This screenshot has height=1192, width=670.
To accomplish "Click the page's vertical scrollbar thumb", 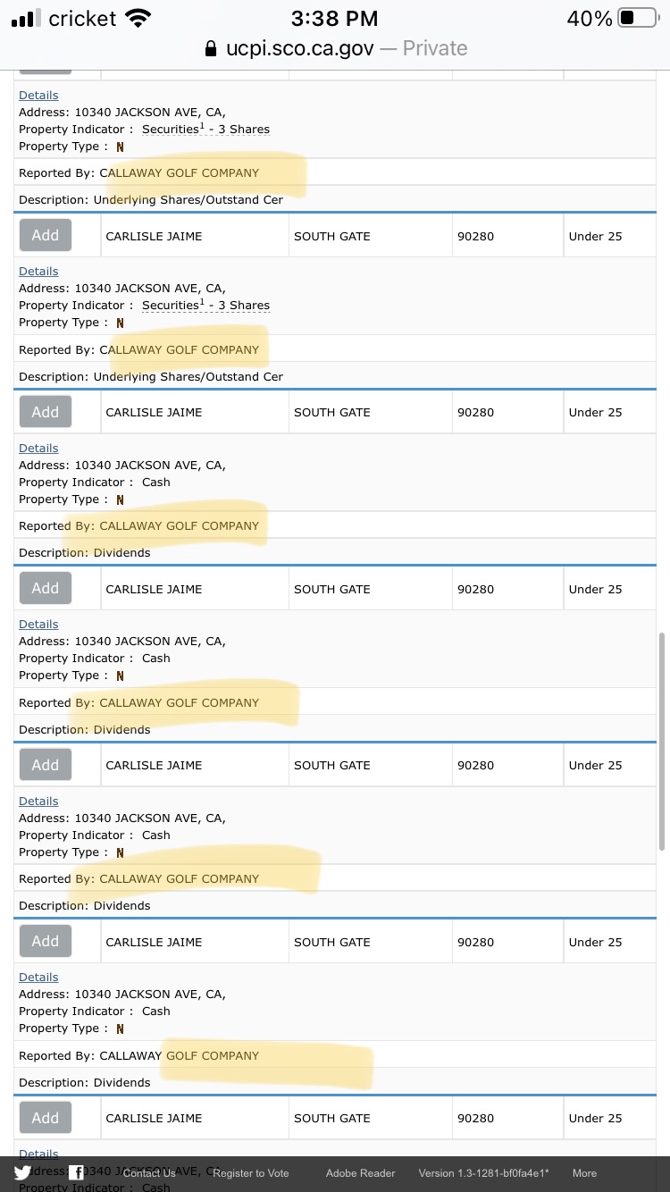I will (x=662, y=741).
